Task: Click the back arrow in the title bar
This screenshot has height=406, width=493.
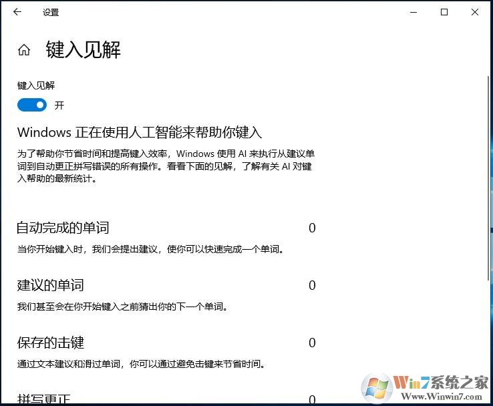Action: coord(17,12)
